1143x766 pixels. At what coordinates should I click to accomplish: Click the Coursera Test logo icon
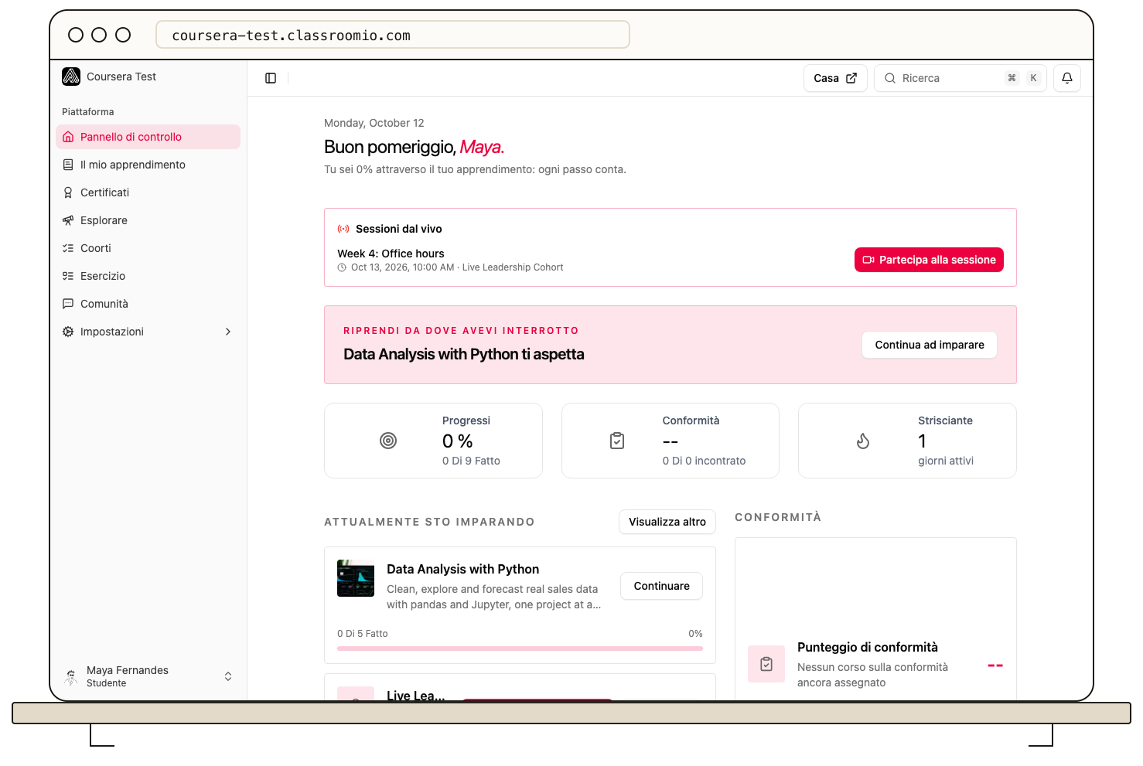(71, 77)
